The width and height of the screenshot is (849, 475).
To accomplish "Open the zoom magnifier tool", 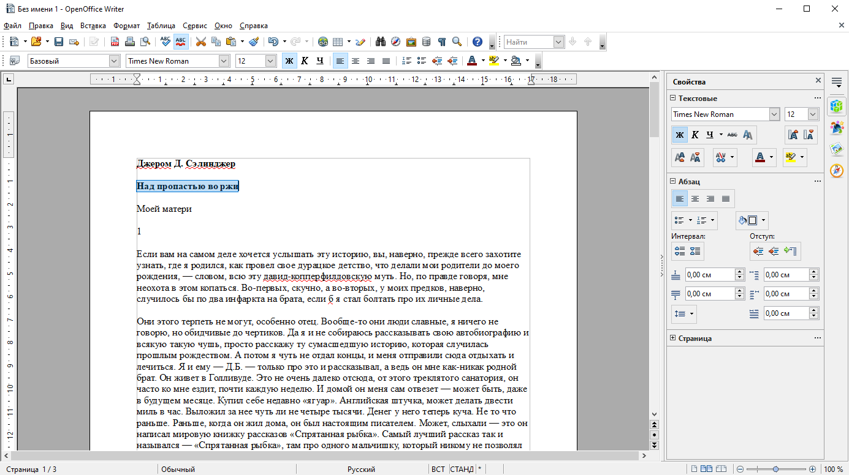I will 457,42.
